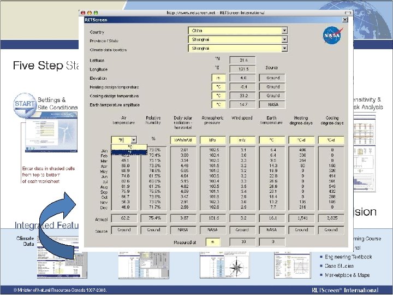Open Engineering Textbook link on slide
This screenshot has width=393, height=295.
tap(348, 257)
